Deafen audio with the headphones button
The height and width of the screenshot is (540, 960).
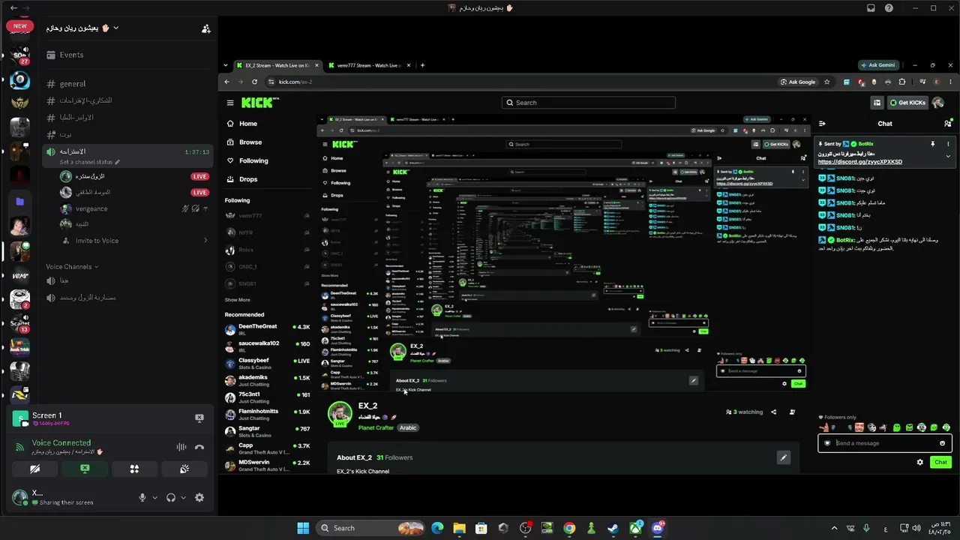click(x=171, y=497)
